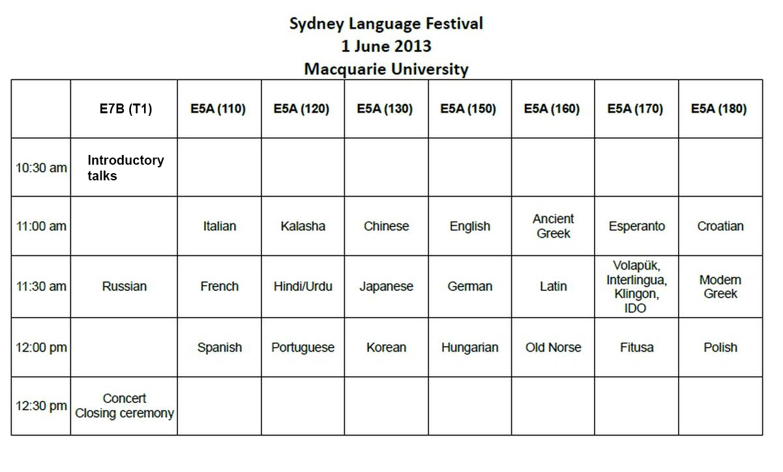The image size is (783, 472).
Task: Select the Modern Greek session cell
Action: click(x=720, y=286)
